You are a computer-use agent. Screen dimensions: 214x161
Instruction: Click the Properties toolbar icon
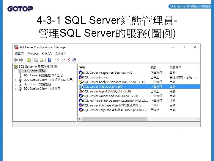pyautogui.click(x=36, y=60)
